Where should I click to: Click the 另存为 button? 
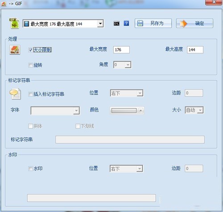pos(153,23)
